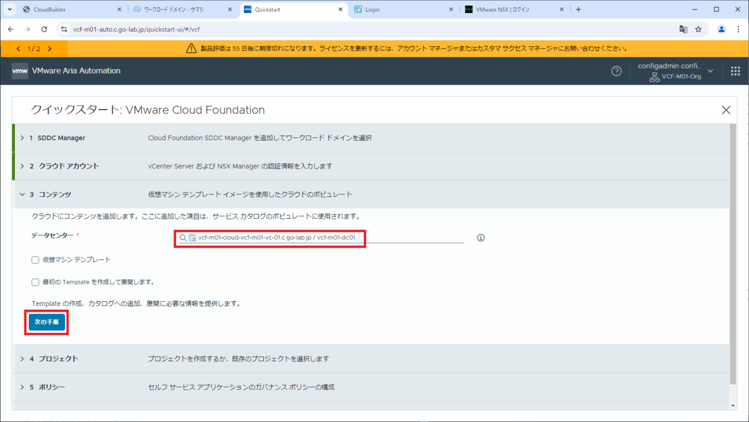The image size is (749, 422).
Task: Check the 仮想マシン テンプレート checkbox
Action: pos(36,259)
